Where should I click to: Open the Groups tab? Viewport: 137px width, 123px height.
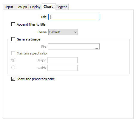click(21, 7)
